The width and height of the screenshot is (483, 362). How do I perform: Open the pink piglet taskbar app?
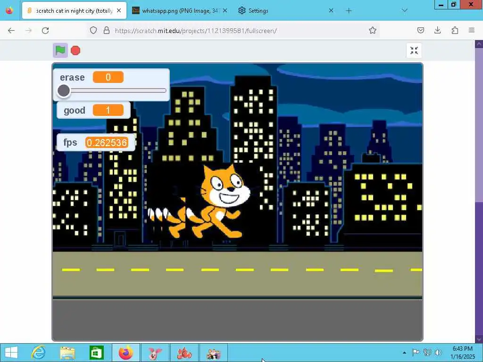[155, 353]
